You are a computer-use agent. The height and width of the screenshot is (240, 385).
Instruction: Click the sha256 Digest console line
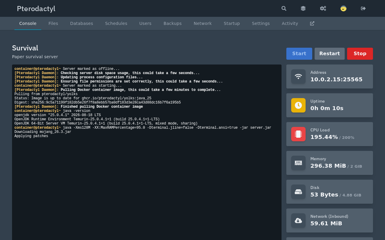tap(97, 103)
